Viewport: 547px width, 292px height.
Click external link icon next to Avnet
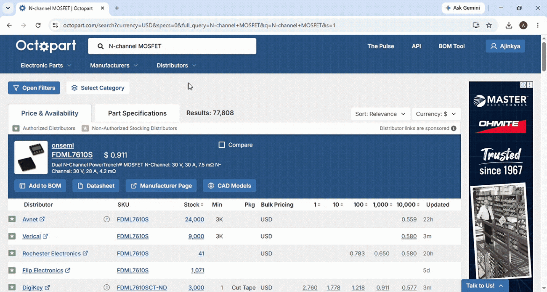(x=42, y=219)
